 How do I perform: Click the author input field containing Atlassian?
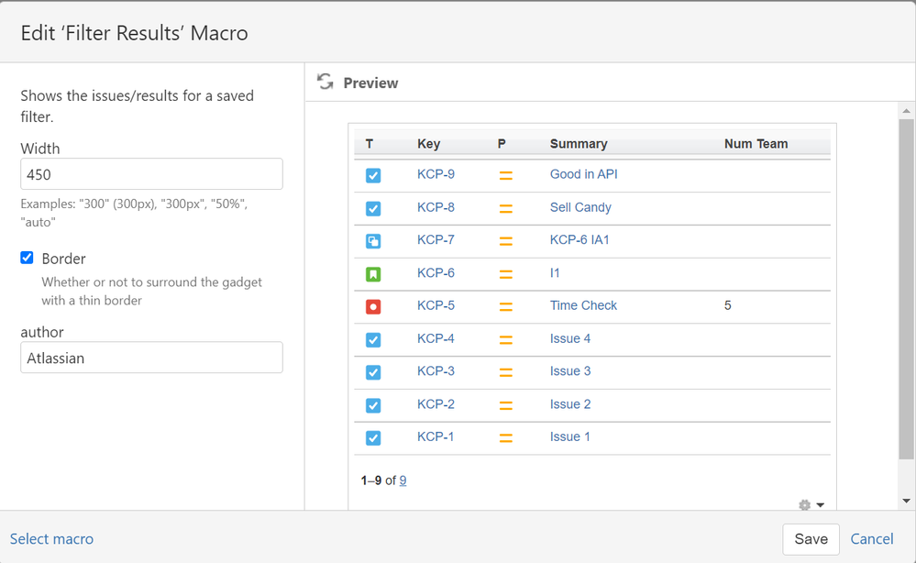[x=150, y=357]
